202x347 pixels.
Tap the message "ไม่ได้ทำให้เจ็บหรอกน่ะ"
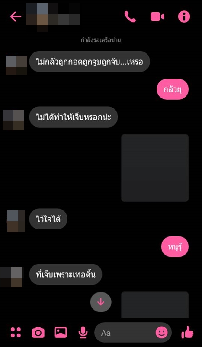pyautogui.click(x=74, y=117)
